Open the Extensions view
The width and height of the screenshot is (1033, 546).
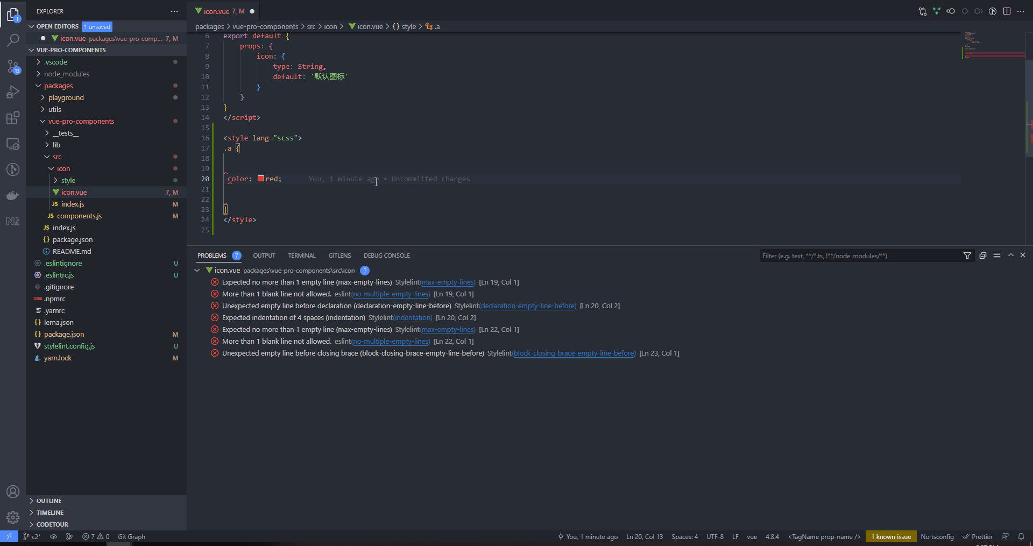coord(13,118)
